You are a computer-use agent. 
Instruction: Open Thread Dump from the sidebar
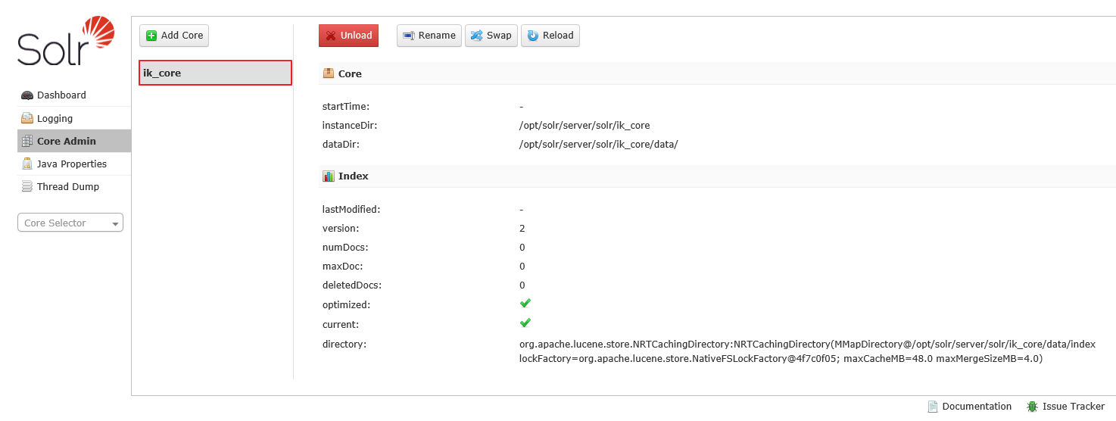(68, 187)
